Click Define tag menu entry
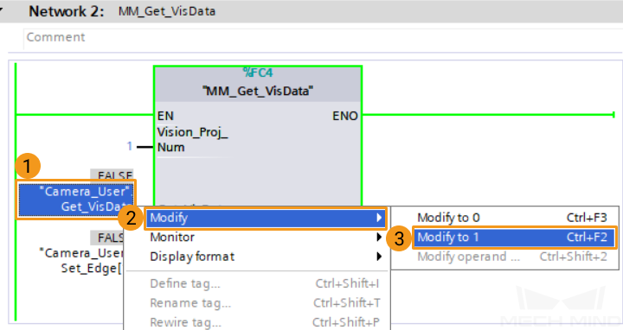This screenshot has width=623, height=330. 266,283
